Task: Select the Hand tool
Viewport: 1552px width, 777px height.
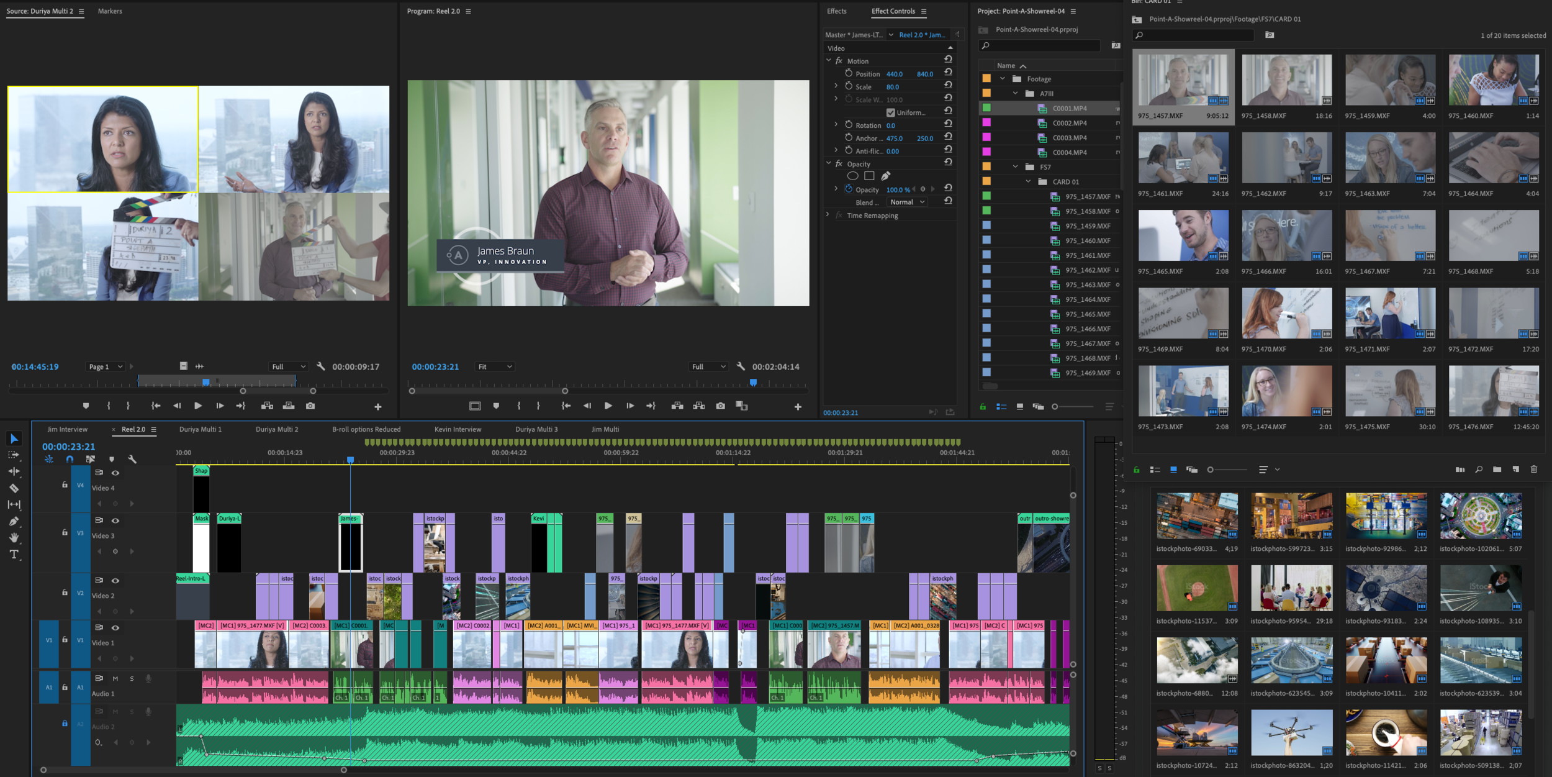Action: pos(14,538)
